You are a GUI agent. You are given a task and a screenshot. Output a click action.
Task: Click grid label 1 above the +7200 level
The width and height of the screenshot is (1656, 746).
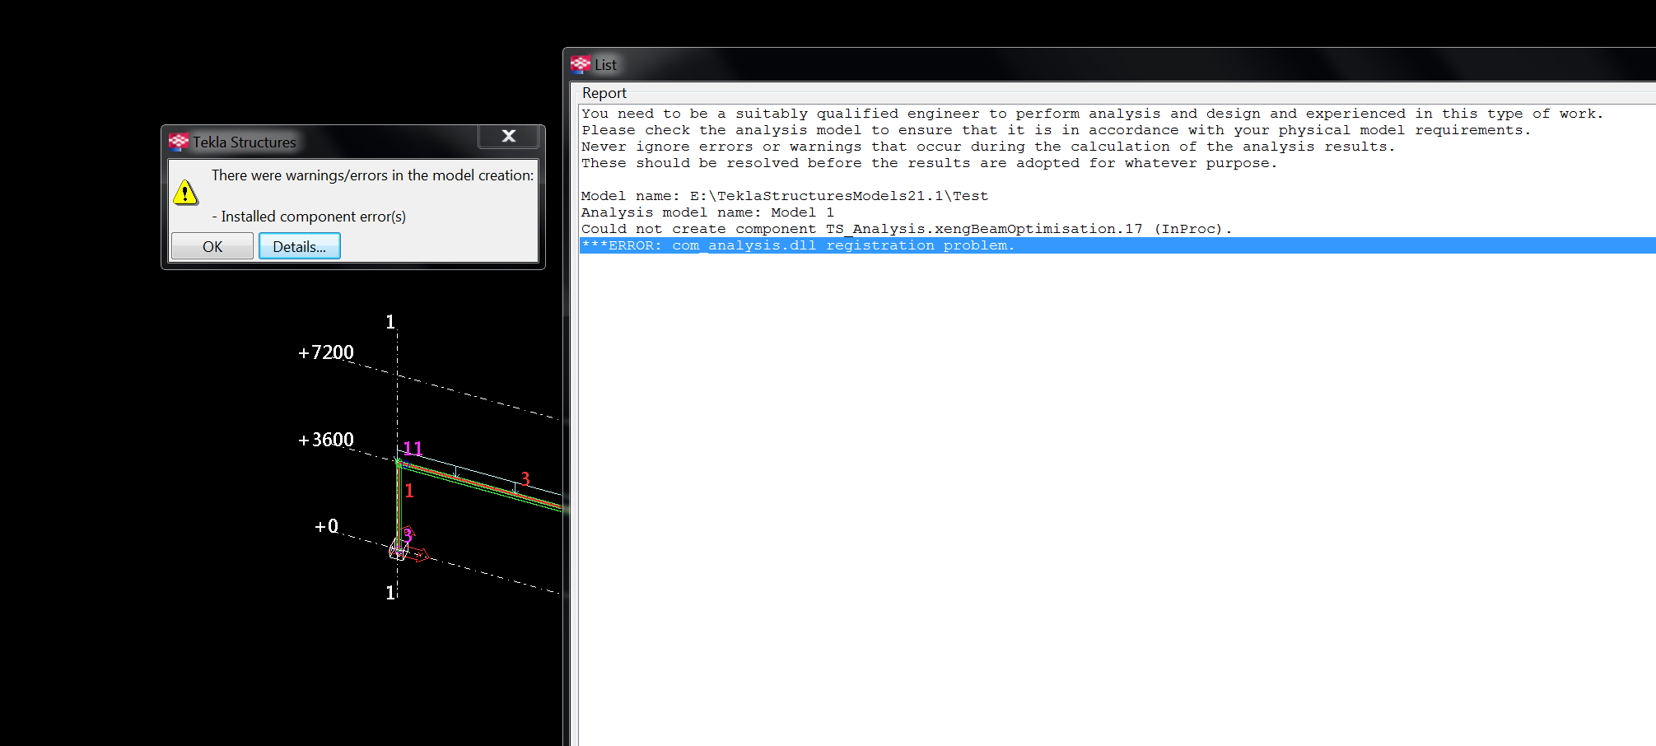point(390,322)
